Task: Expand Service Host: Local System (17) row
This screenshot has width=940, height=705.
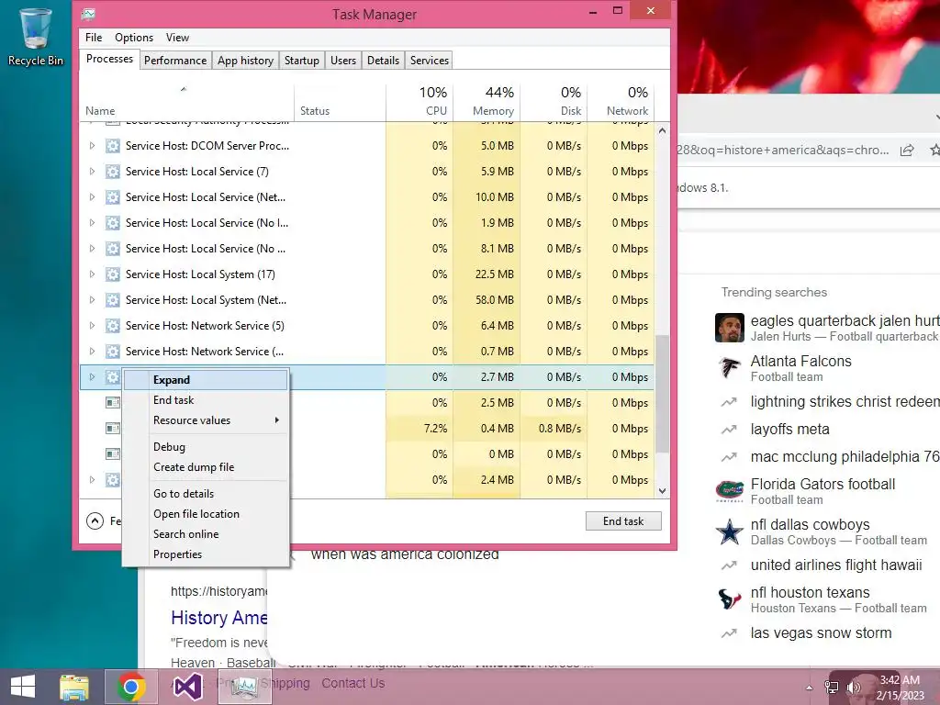Action: (92, 274)
